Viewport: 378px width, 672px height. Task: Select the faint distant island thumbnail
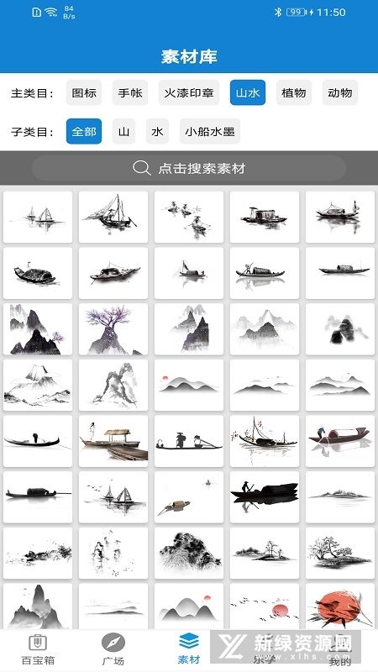[x=340, y=497]
